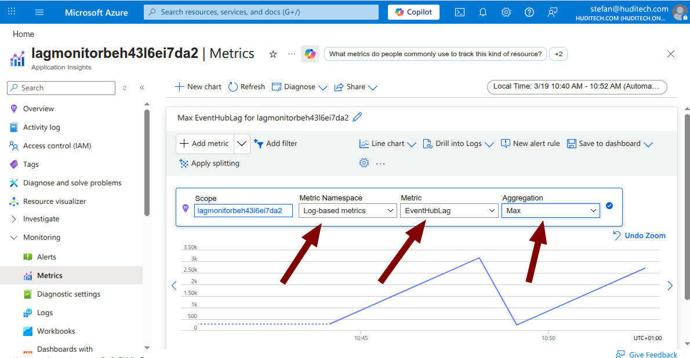Save the chart to dashboard
The width and height of the screenshot is (690, 358).
tap(605, 143)
